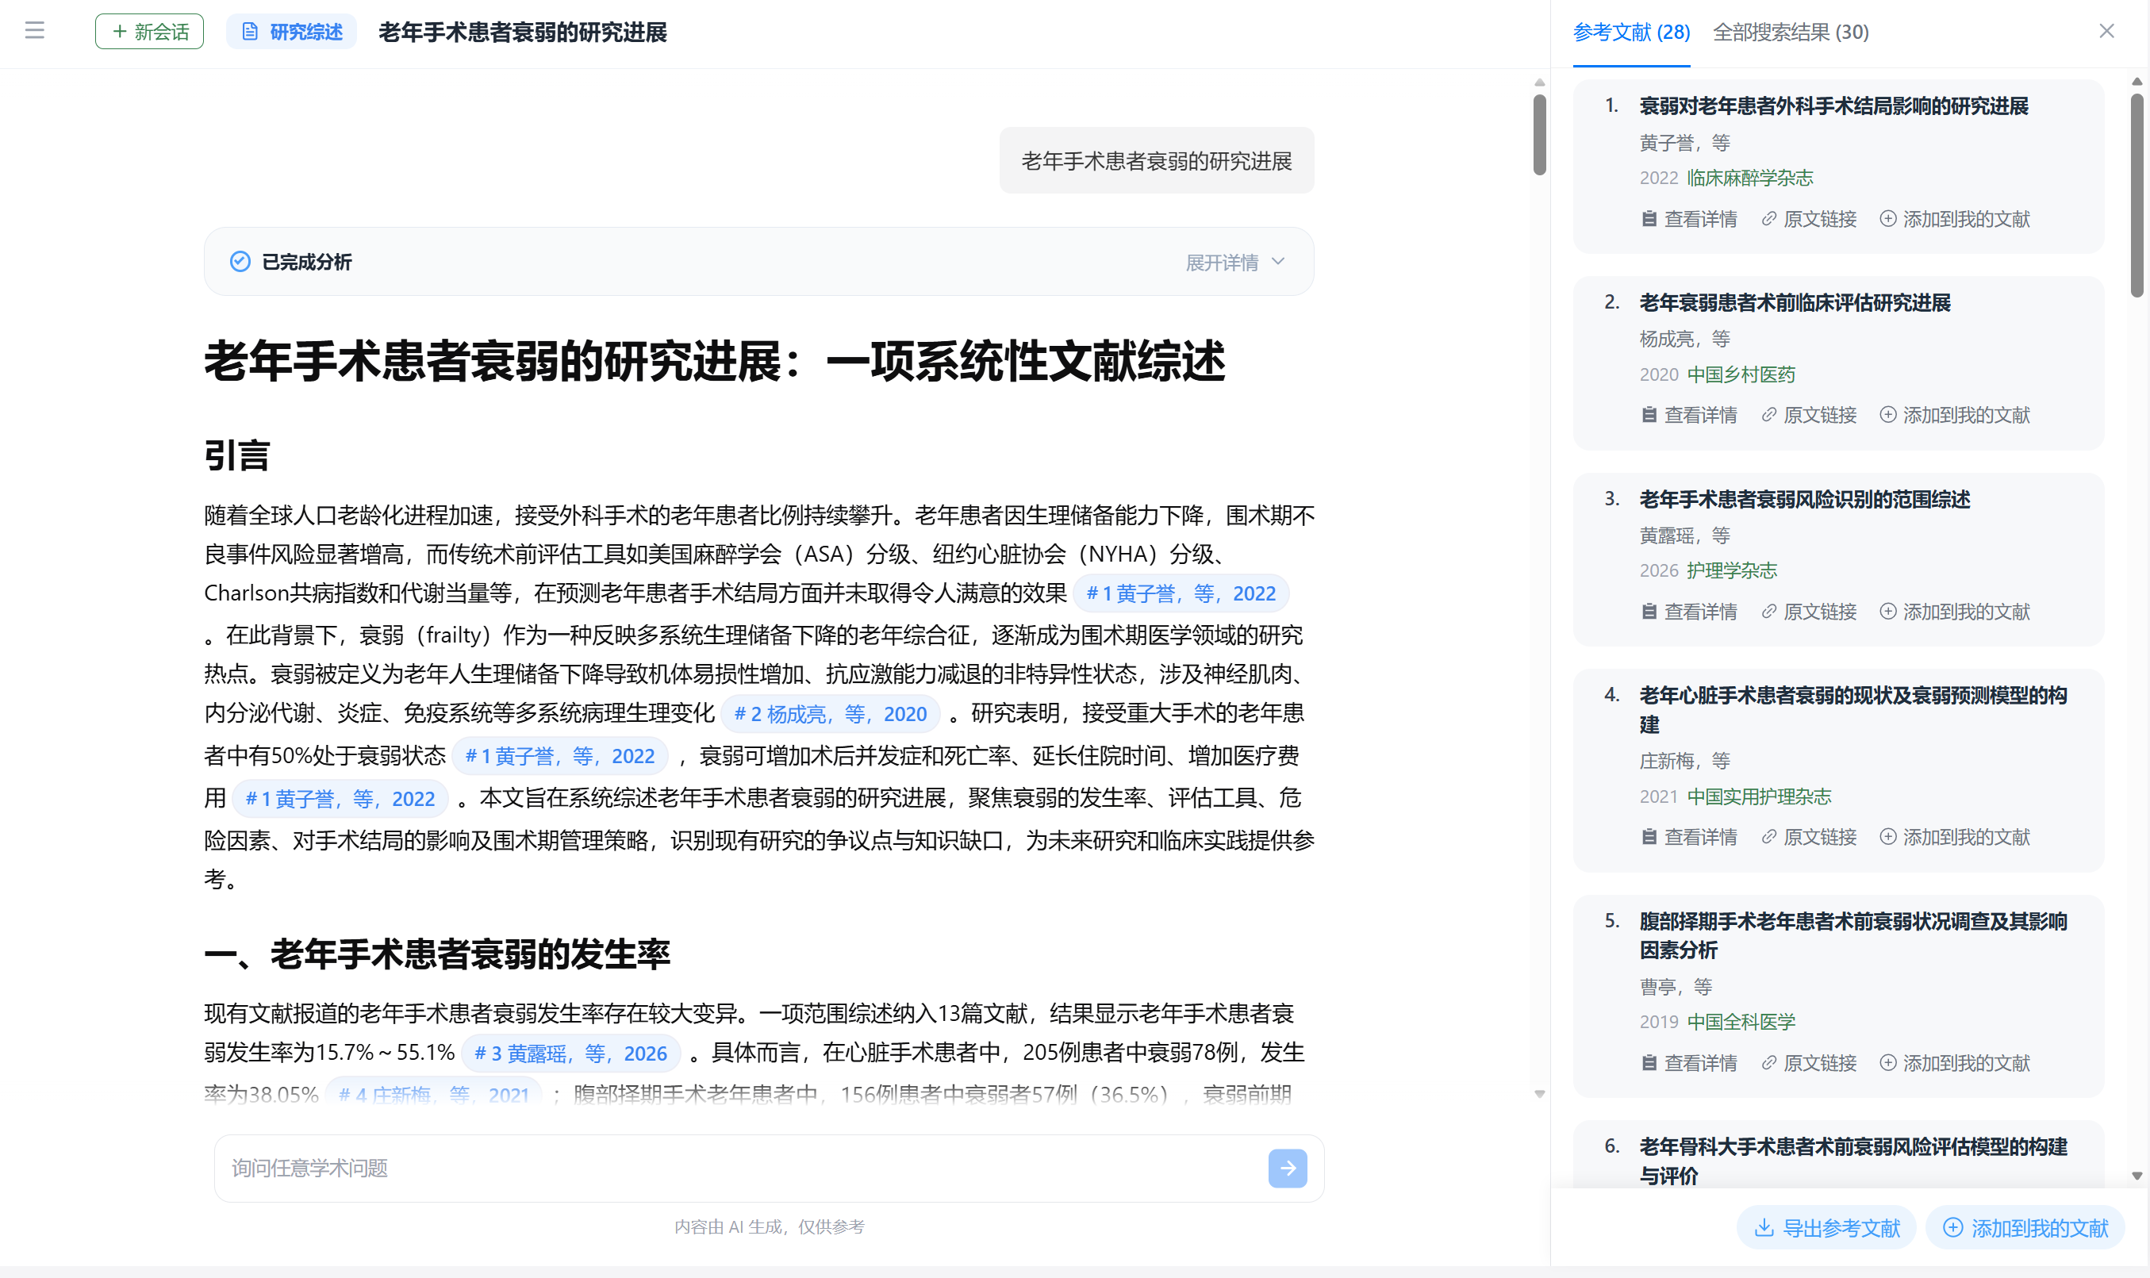Open 原文链接 for reference 2 杨成亮

coord(1808,415)
